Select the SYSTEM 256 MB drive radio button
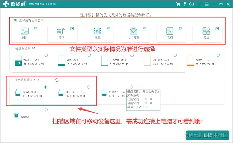Image resolution: width=233 pixels, height=143 pixels. 218,55
